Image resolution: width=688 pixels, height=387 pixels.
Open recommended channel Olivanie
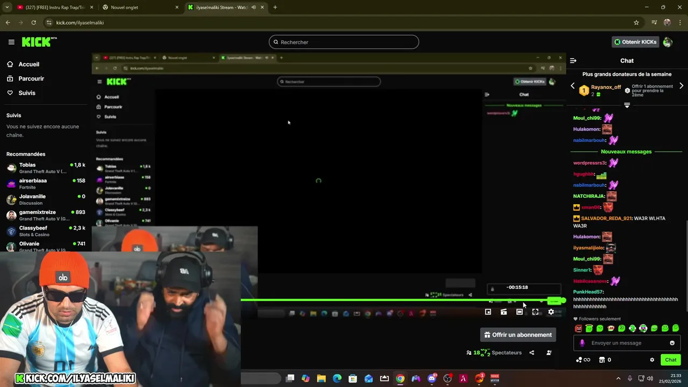tap(46, 246)
